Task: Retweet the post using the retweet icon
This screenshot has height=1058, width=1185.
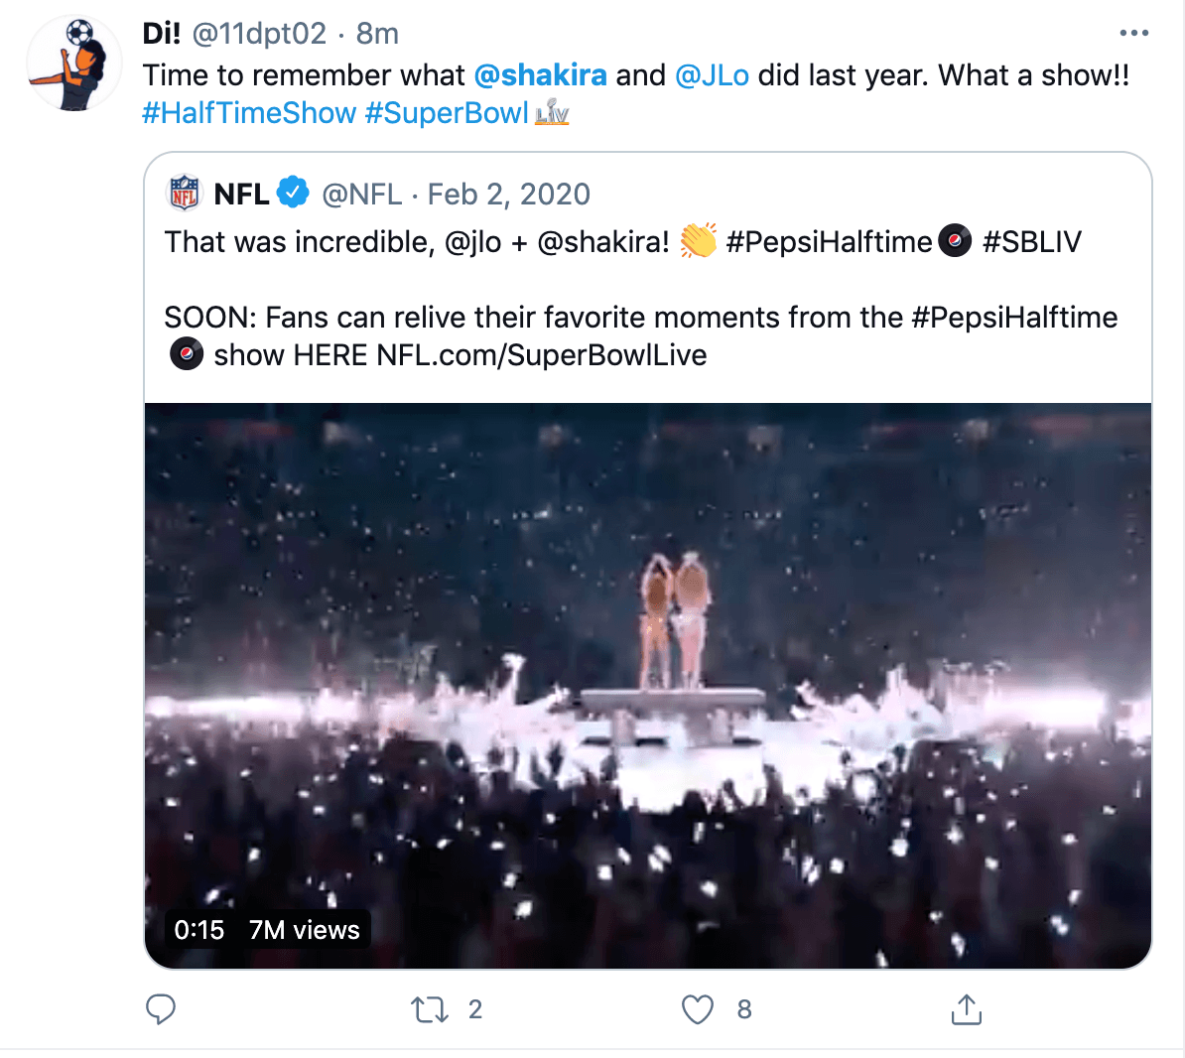Action: click(x=429, y=1009)
